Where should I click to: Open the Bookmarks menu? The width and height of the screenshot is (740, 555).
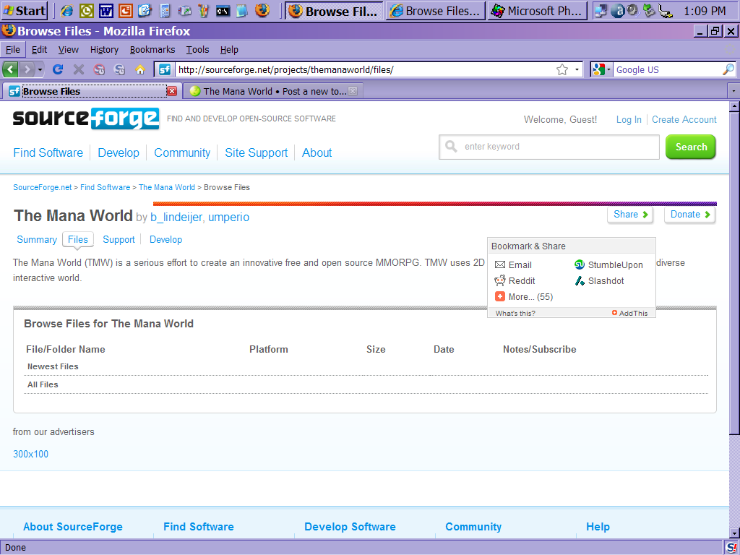pos(152,50)
